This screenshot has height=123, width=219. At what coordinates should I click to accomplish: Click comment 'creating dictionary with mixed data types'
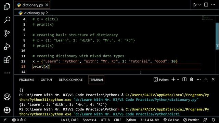[78, 56]
